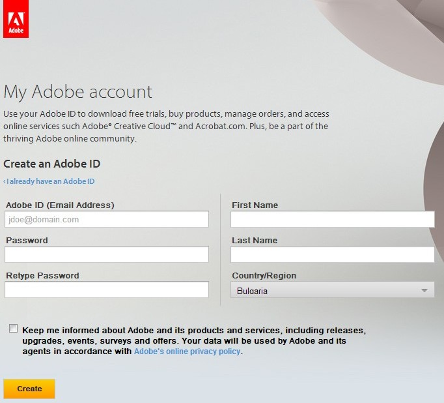The height and width of the screenshot is (403, 444).
Task: Focus the Adobe ID email address field
Action: click(x=107, y=219)
